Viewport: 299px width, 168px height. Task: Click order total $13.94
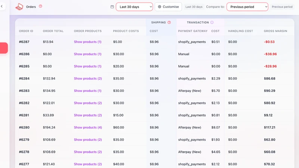pos(48,42)
